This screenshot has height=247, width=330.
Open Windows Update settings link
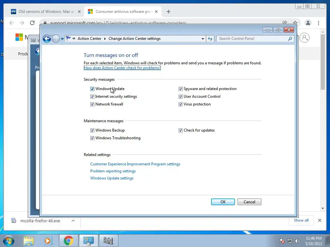click(x=112, y=178)
